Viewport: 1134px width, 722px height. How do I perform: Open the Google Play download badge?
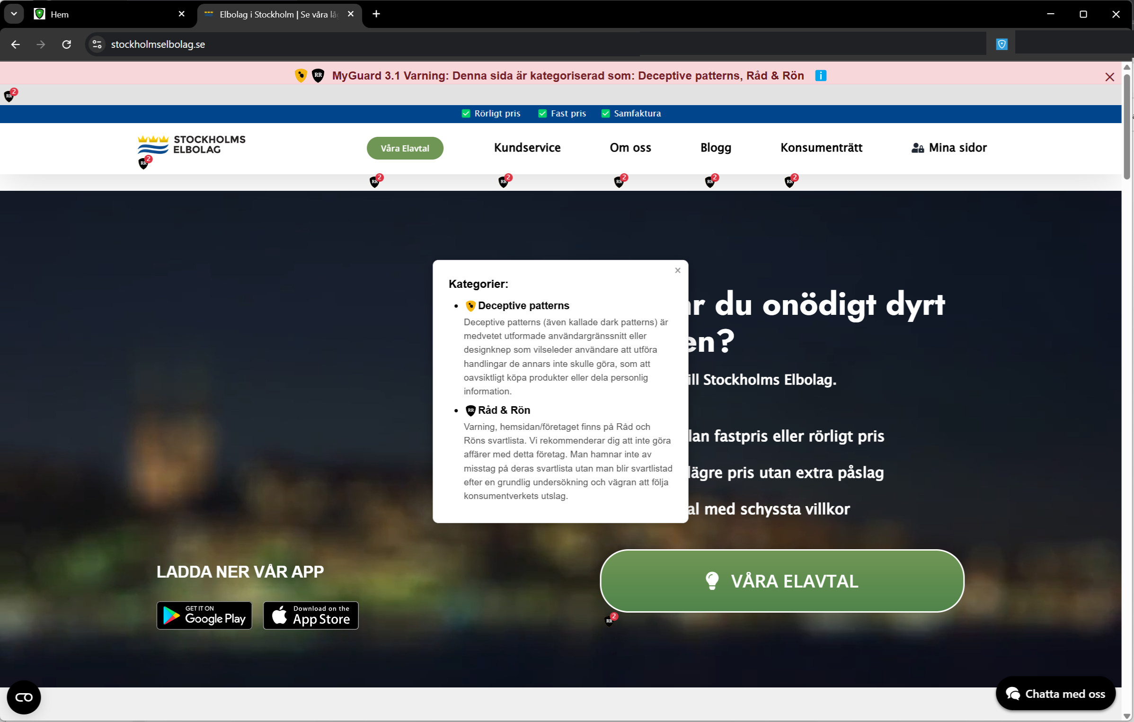coord(204,615)
